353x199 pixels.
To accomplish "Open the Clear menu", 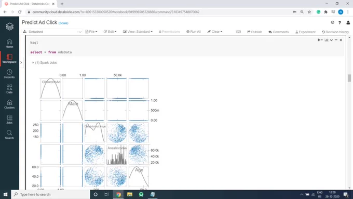I will pos(215,32).
